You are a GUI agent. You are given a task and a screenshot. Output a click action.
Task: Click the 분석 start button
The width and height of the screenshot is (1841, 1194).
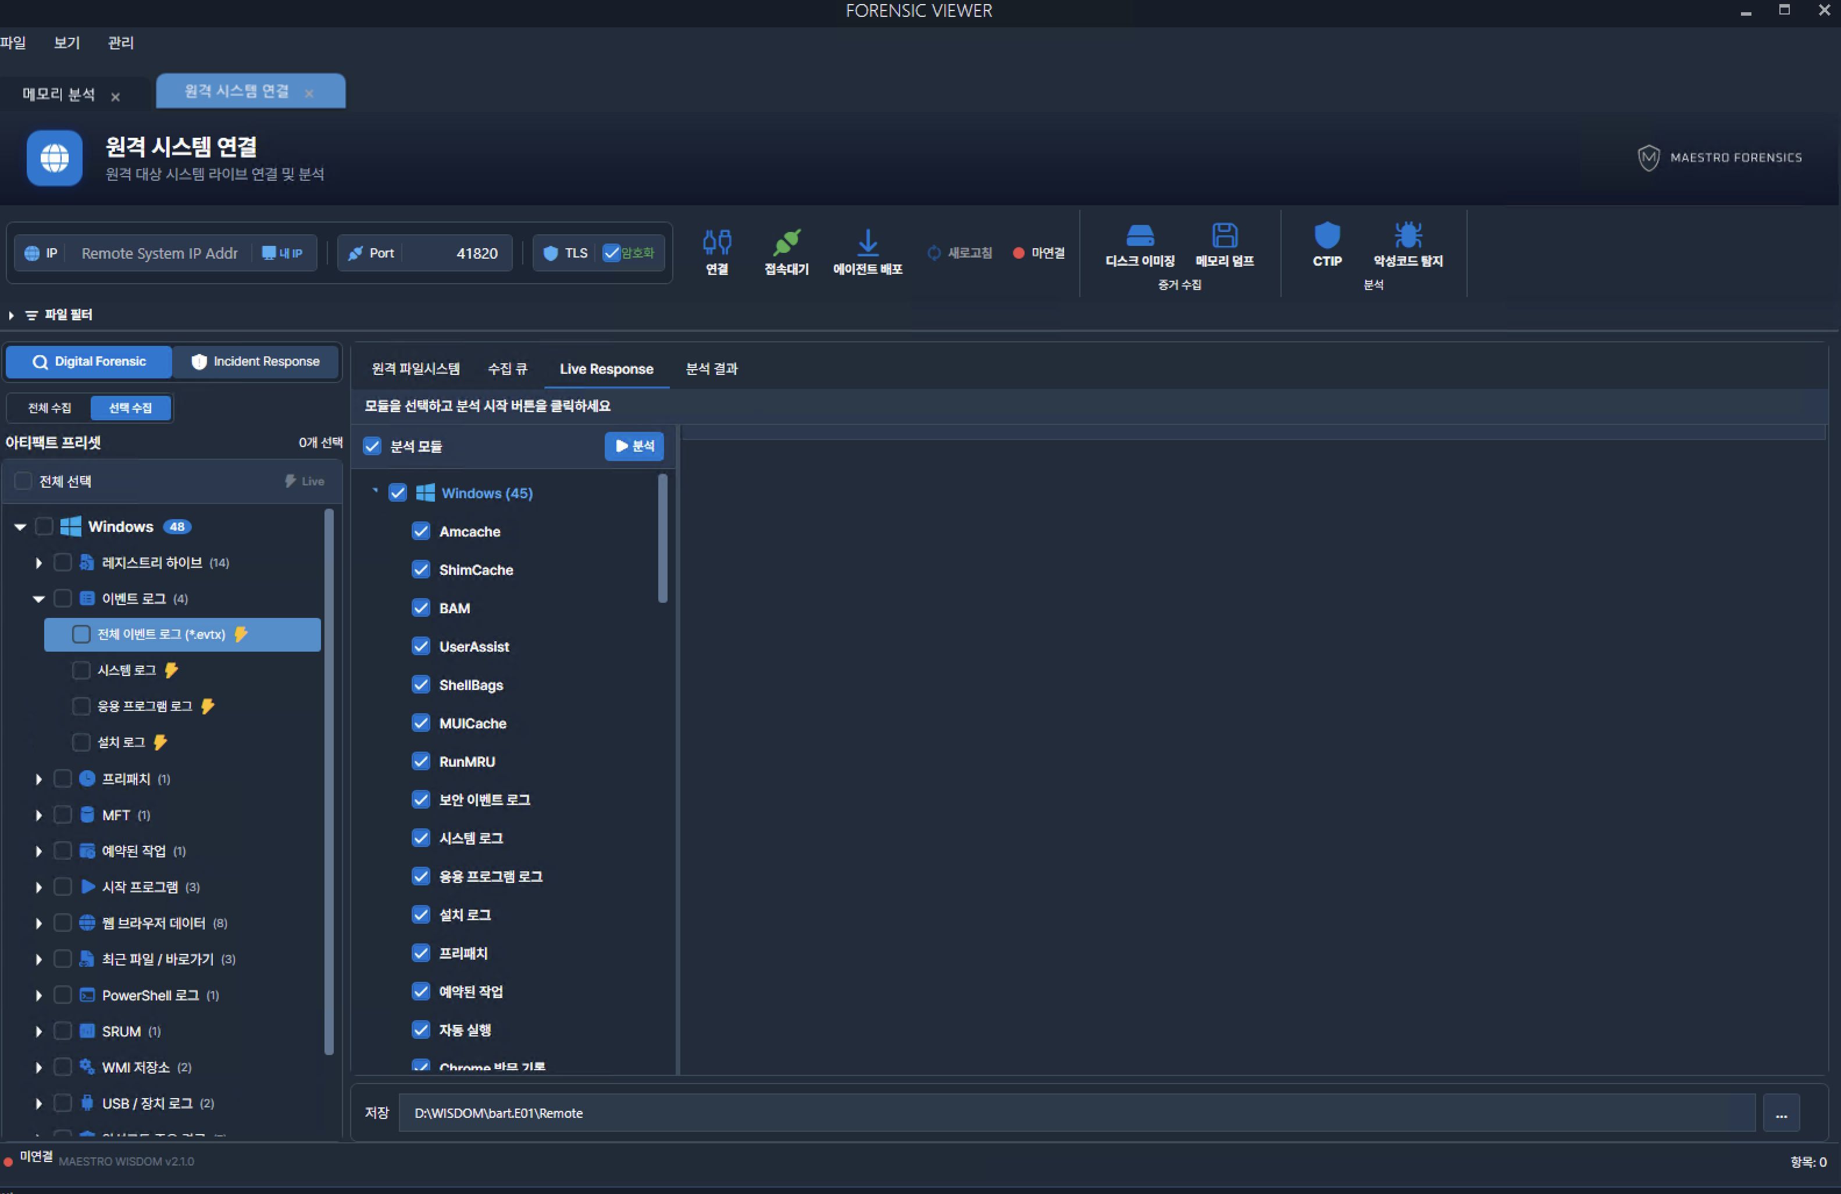pyautogui.click(x=634, y=446)
